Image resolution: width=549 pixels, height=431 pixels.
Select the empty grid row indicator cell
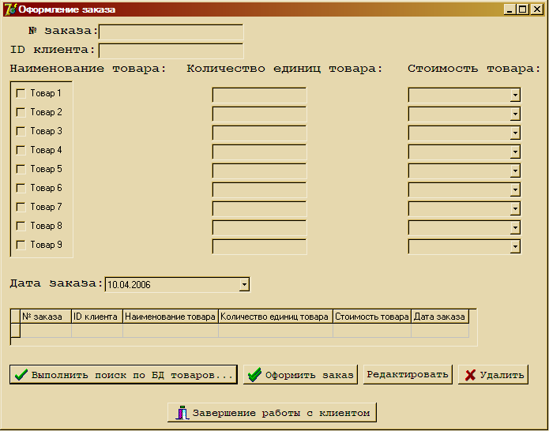click(x=16, y=331)
